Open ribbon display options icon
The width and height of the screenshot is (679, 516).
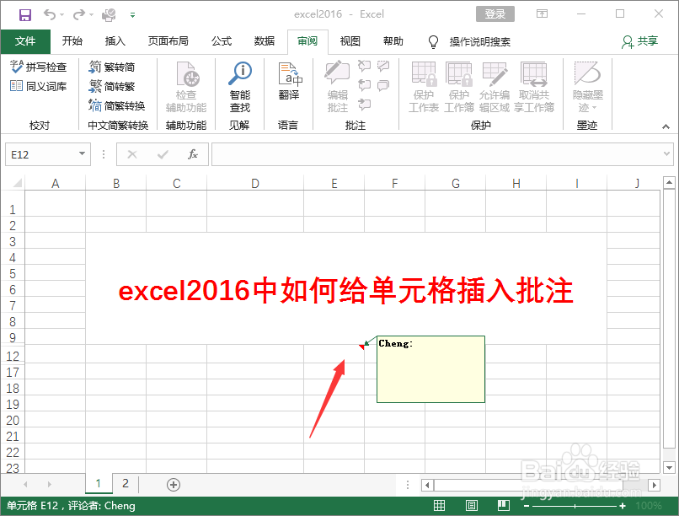(542, 13)
